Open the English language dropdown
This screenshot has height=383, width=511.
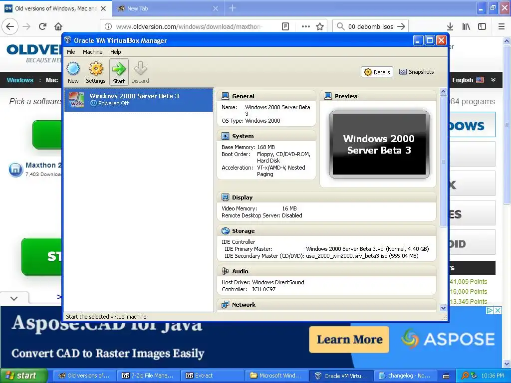click(468, 80)
